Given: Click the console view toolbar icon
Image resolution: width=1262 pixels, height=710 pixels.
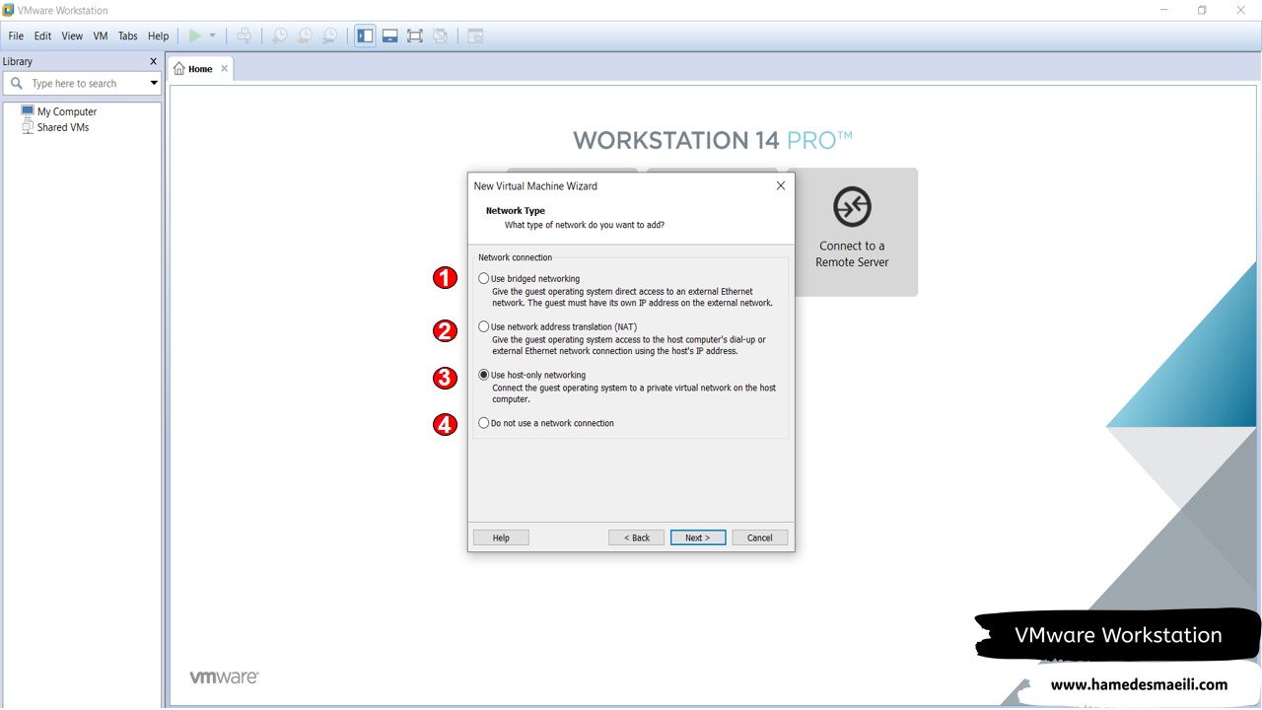Looking at the screenshot, I should coord(475,35).
